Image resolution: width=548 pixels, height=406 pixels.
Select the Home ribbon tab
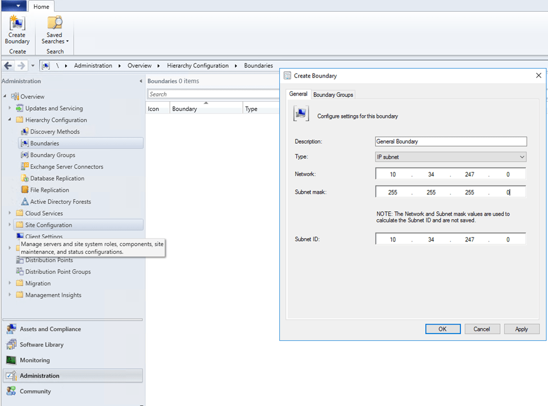click(x=41, y=7)
